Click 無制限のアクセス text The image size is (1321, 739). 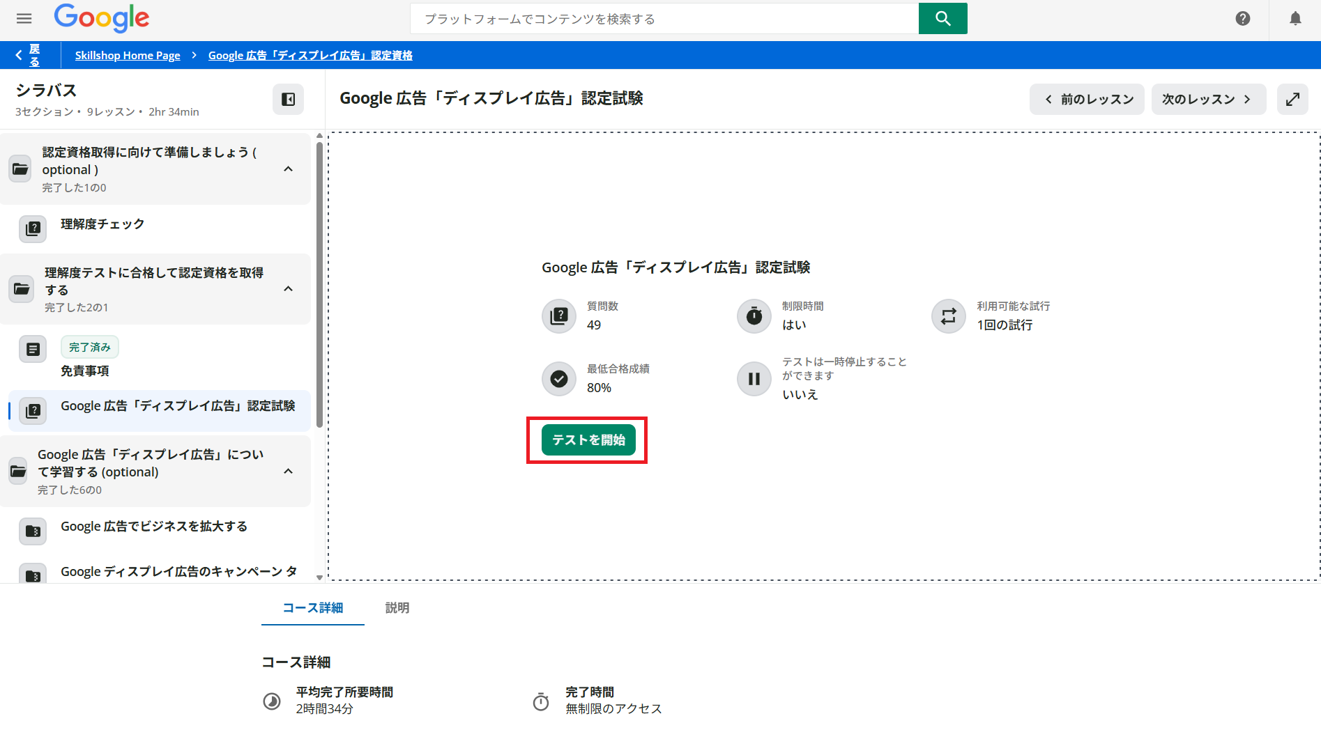point(613,709)
